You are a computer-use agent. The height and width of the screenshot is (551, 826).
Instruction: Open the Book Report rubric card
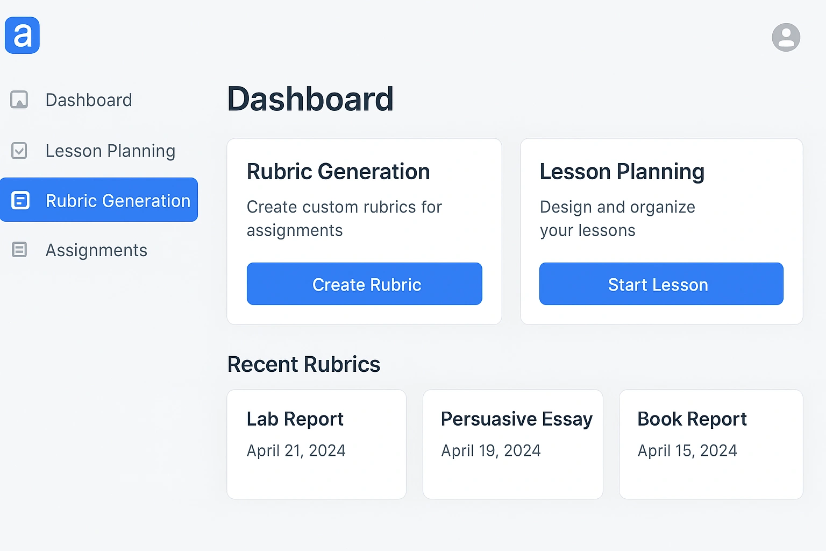(x=710, y=444)
